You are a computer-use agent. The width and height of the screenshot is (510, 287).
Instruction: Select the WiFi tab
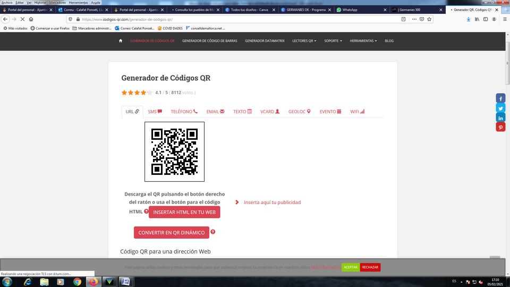click(357, 112)
